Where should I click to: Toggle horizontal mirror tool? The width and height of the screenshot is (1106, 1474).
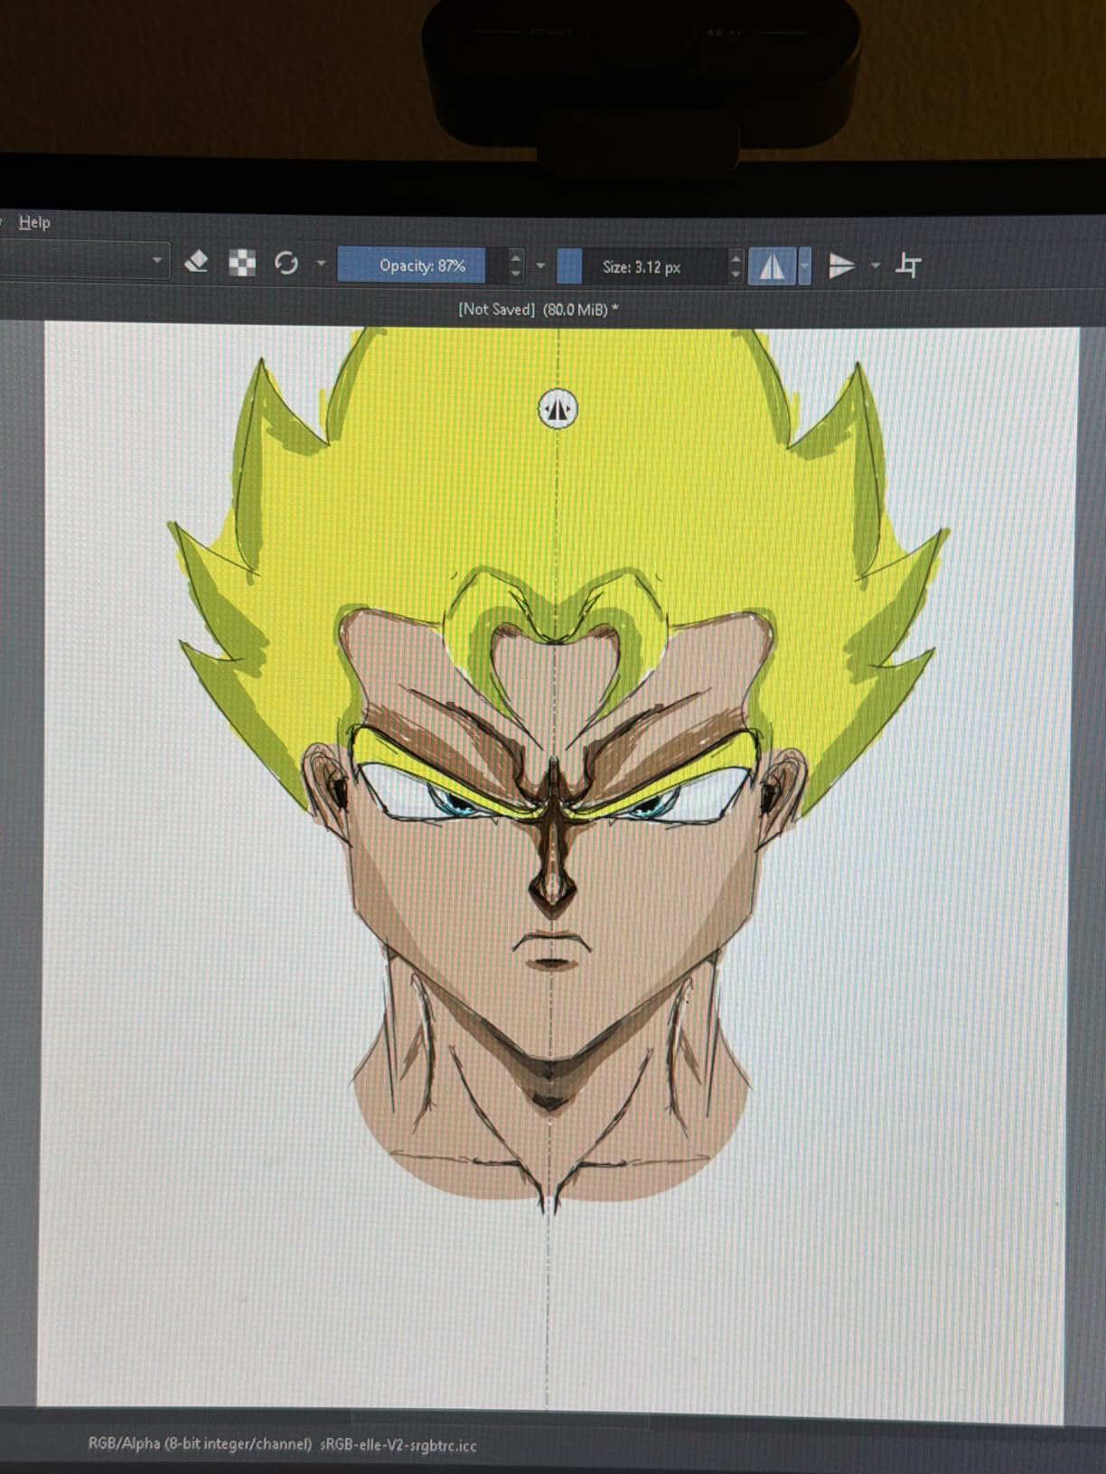[x=772, y=266]
